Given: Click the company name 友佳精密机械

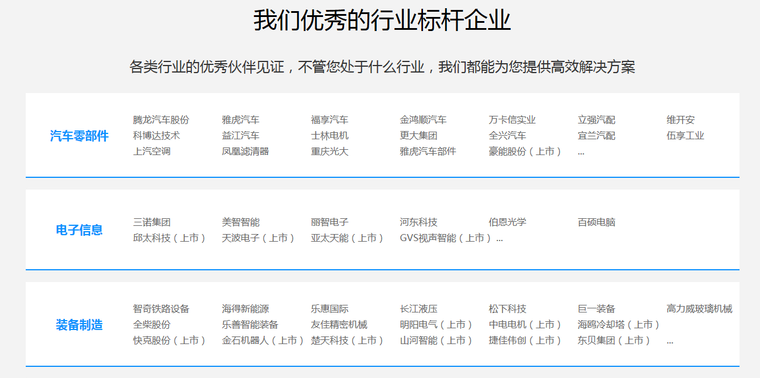Looking at the screenshot, I should (339, 325).
